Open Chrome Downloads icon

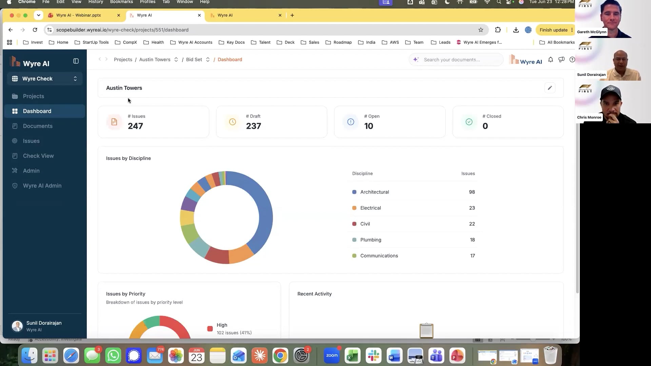pos(516,30)
